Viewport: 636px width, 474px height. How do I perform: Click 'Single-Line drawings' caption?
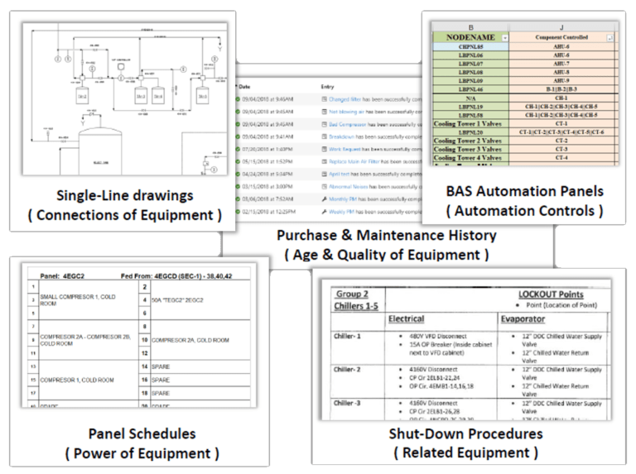(x=124, y=196)
